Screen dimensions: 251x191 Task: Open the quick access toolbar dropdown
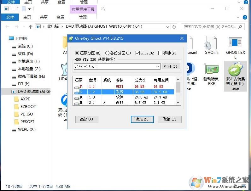pos(29,9)
